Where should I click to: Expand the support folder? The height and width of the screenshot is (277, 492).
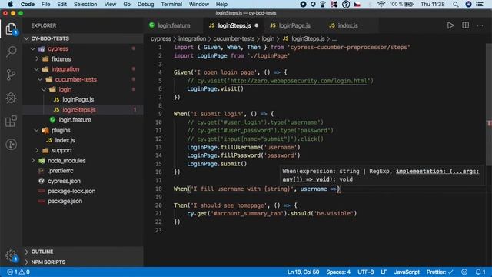tap(37, 151)
